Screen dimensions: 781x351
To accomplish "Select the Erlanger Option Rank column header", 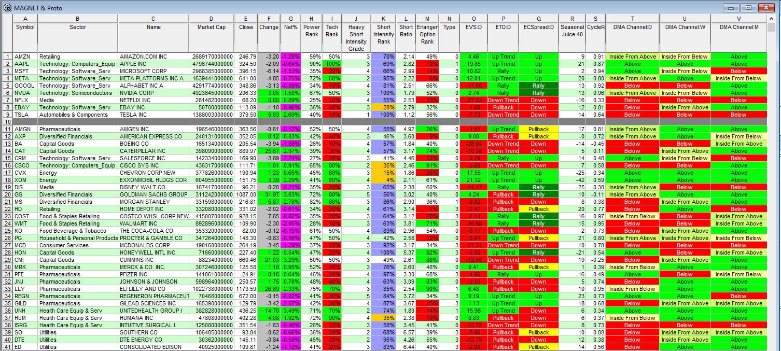I will point(427,37).
